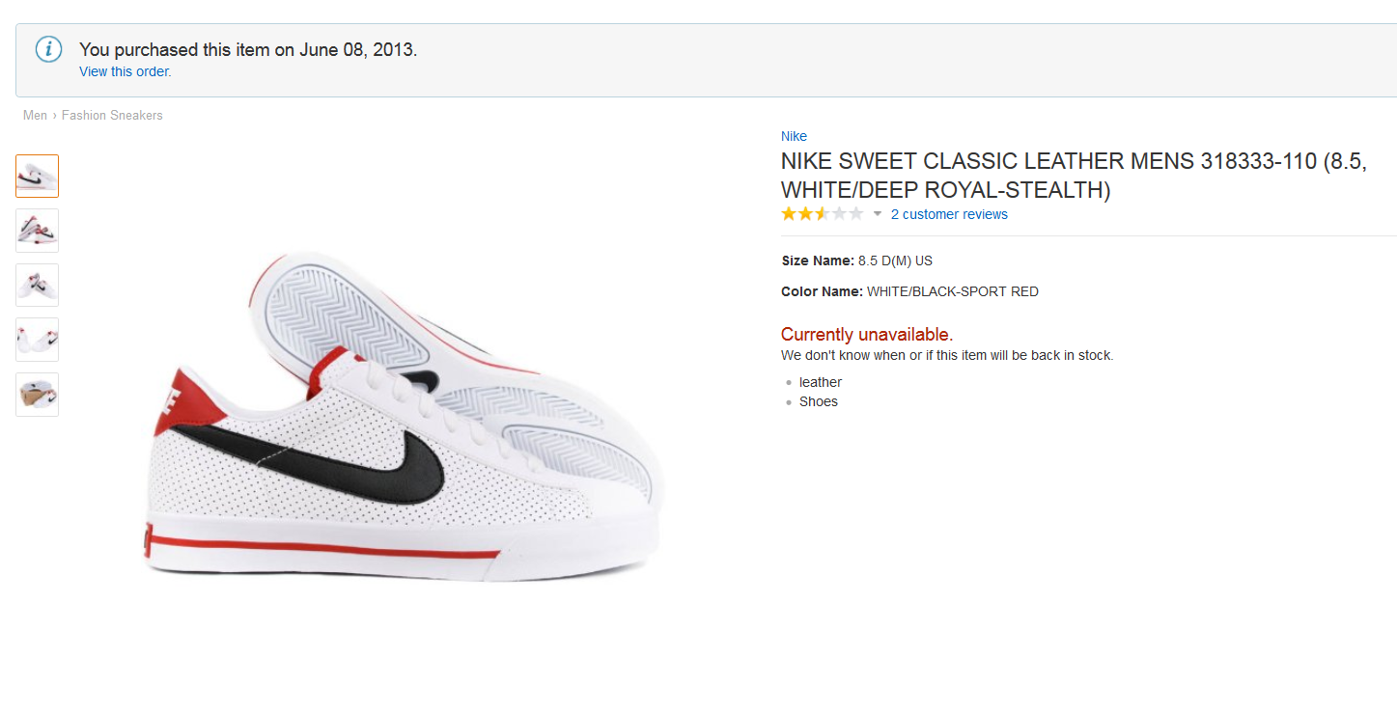Select the fourth thumbnail of shoes facing apart
Image resolution: width=1397 pixels, height=713 pixels.
click(37, 340)
